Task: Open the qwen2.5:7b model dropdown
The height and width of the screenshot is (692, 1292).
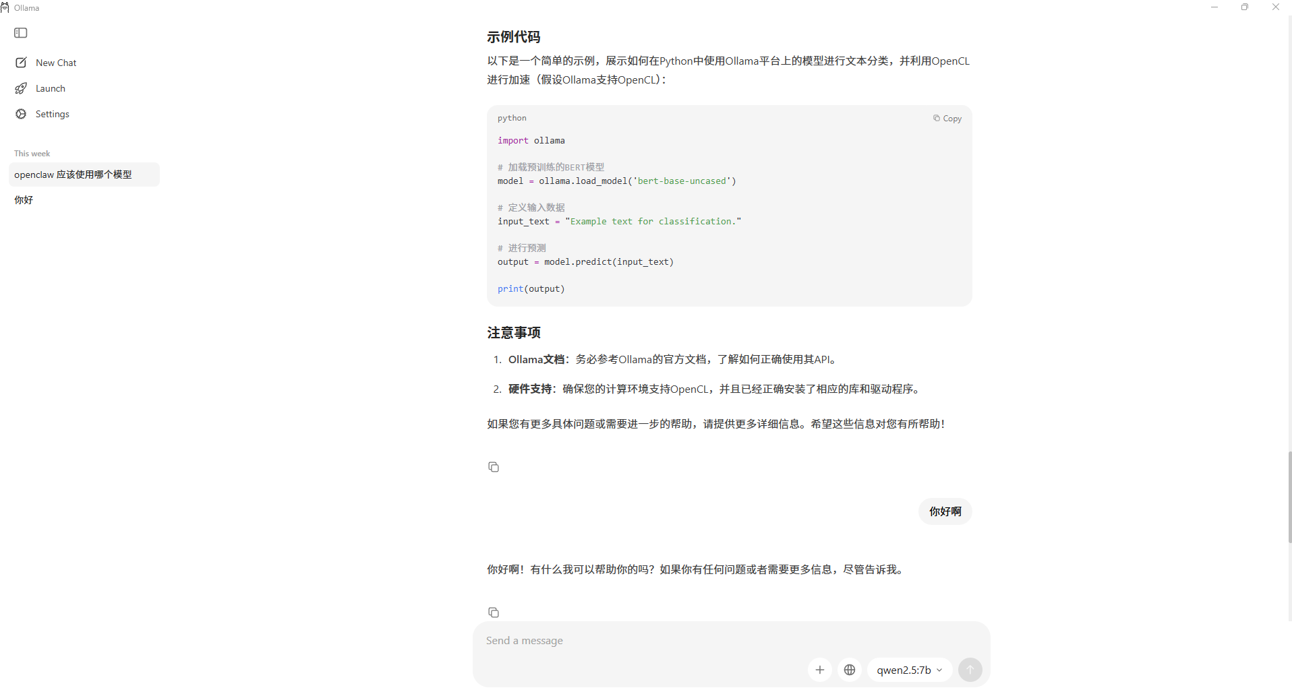Action: [x=910, y=670]
